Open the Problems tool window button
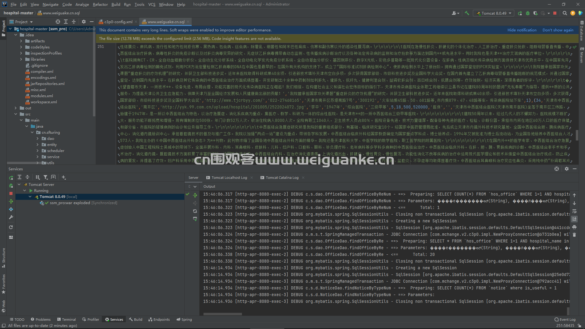This screenshot has width=585, height=329. coord(41,320)
